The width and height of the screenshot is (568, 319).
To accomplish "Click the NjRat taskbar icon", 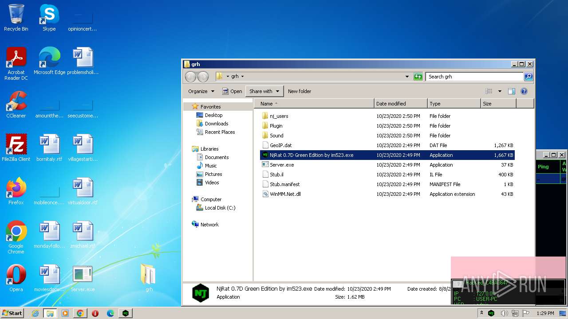I will tap(126, 313).
